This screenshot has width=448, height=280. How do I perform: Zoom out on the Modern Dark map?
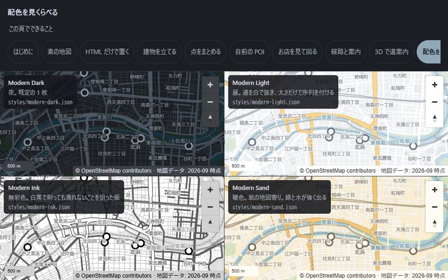point(210,102)
